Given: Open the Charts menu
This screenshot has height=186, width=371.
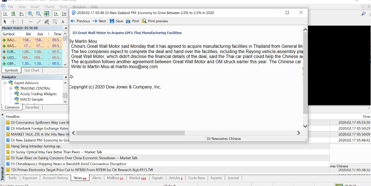Looking at the screenshot, I should tap(49, 7).
